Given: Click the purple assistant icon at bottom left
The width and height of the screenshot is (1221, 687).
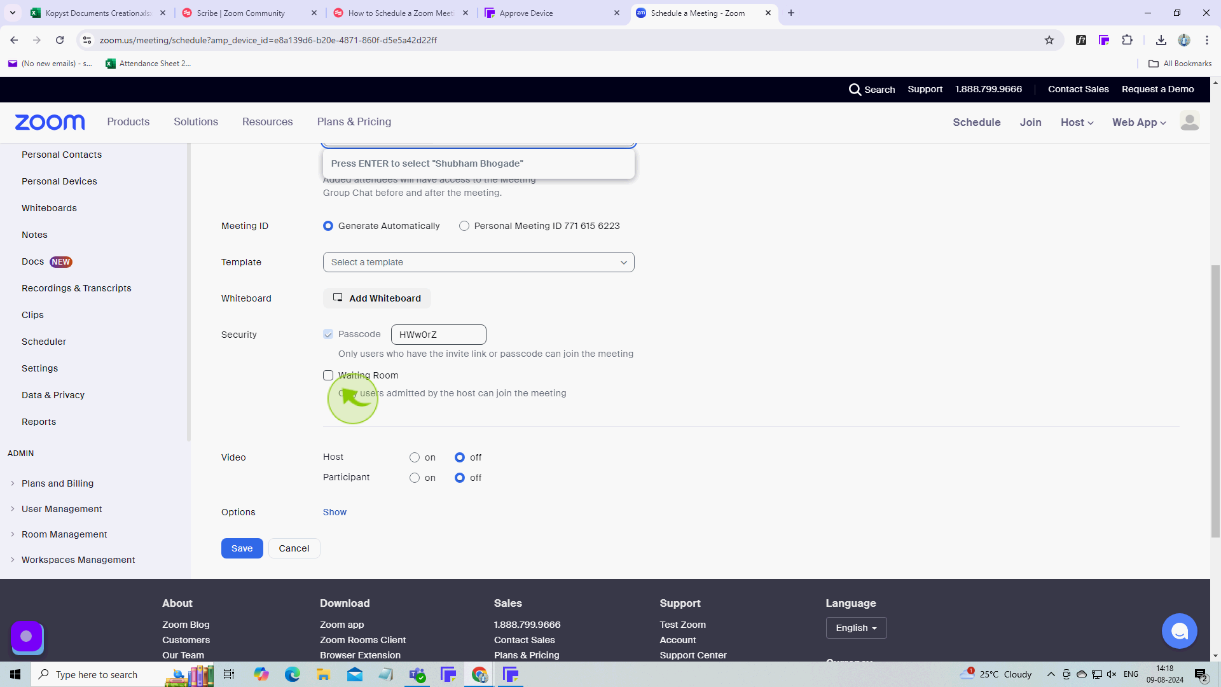Looking at the screenshot, I should click(x=27, y=636).
